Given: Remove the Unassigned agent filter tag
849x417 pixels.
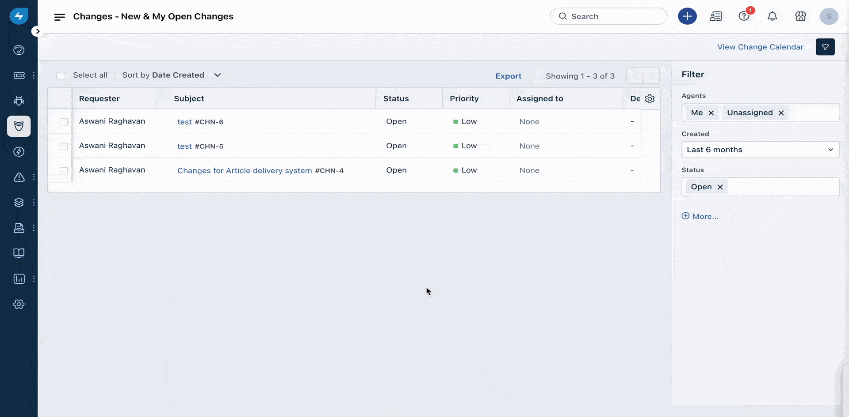Looking at the screenshot, I should tap(781, 113).
